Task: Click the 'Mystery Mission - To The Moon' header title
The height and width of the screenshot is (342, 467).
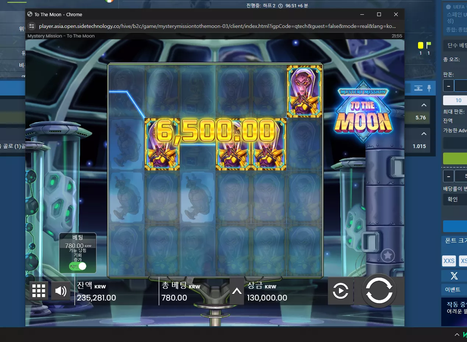Action: [x=61, y=36]
